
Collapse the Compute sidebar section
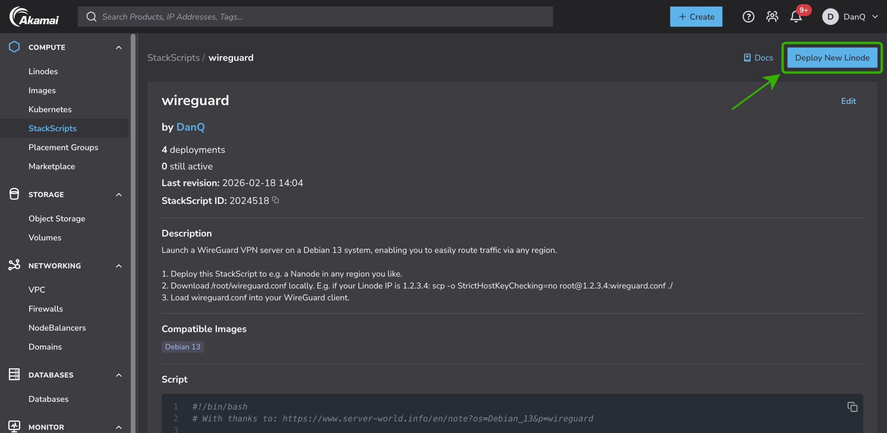(x=118, y=47)
